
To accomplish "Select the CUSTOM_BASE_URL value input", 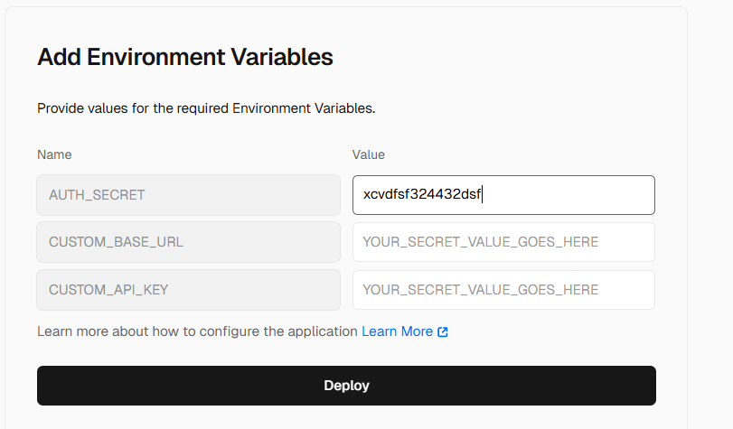I will [503, 242].
